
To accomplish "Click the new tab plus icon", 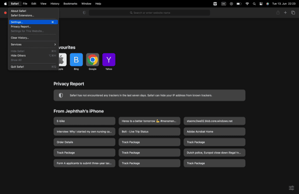I will (x=285, y=13).
